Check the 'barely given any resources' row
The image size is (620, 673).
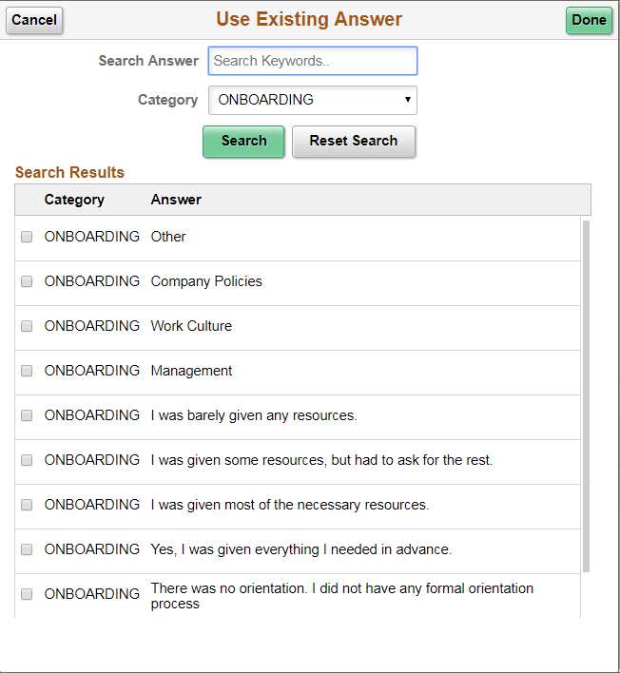(x=27, y=415)
